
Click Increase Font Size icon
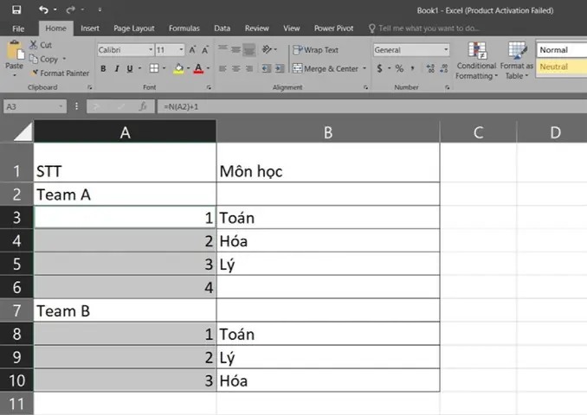click(192, 50)
